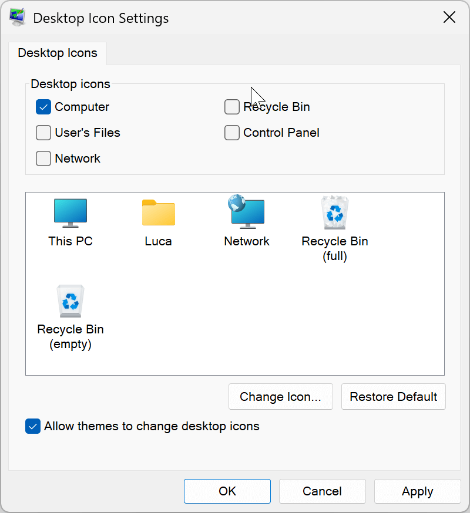Disable allow themes to change desktop icons
470x513 pixels.
click(x=33, y=426)
